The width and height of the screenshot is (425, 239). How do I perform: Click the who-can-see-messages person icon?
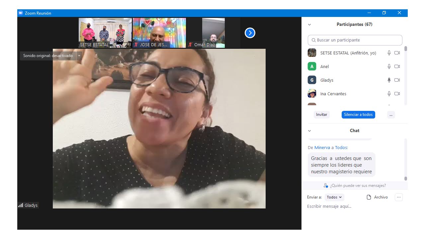tap(326, 186)
